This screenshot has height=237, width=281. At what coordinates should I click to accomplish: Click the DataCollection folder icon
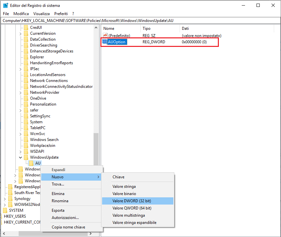point(26,39)
